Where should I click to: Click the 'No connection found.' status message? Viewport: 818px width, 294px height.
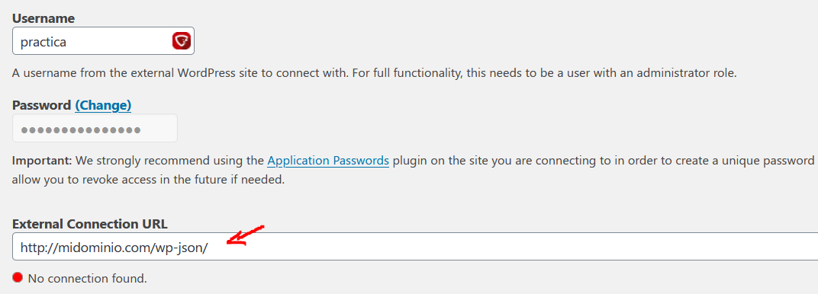(88, 279)
